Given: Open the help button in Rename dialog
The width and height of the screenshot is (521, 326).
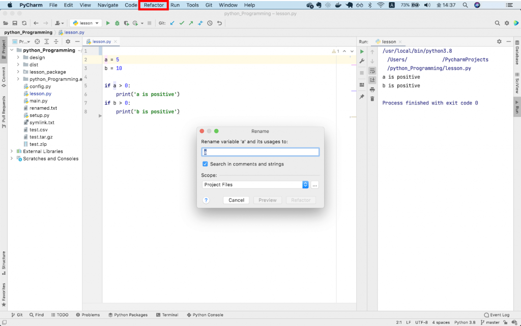Looking at the screenshot, I should 206,200.
